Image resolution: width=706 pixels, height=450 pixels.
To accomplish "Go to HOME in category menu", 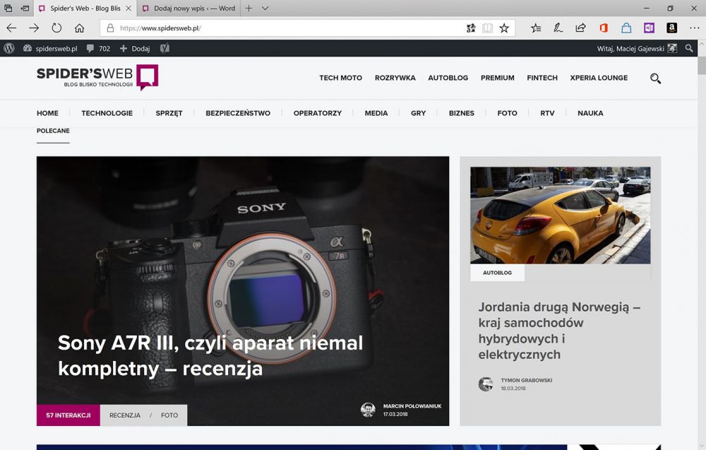I will [47, 113].
